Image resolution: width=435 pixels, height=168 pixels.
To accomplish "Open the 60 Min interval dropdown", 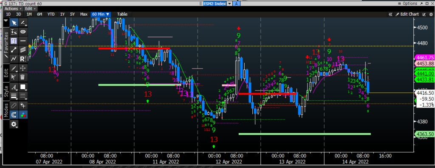I will pos(101,14).
